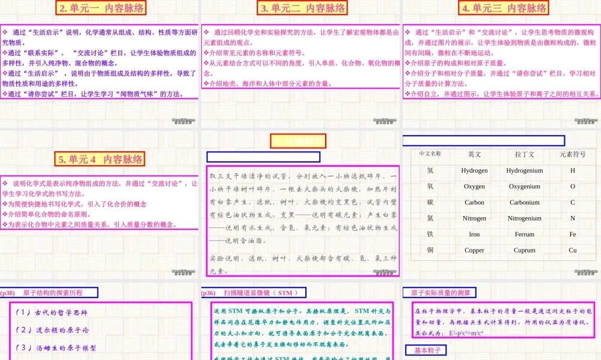Screen dimensions: 601x360
Task: Click the bullet '介绍常见元素的名称和元素符号'
Action: tap(254, 53)
